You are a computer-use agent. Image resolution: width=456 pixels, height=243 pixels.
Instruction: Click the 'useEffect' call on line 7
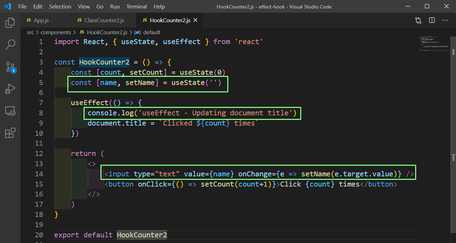(x=90, y=103)
